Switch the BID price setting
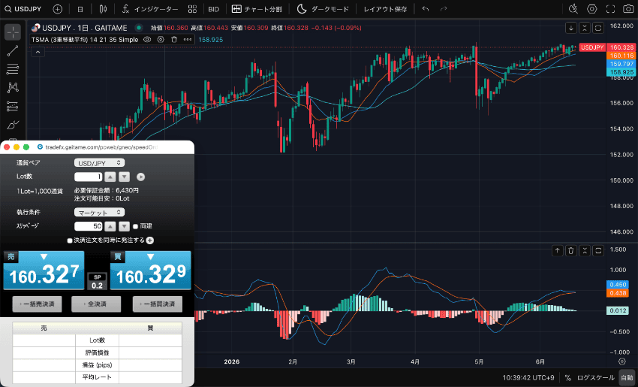Screen dimensions: 638x387 coord(214,9)
